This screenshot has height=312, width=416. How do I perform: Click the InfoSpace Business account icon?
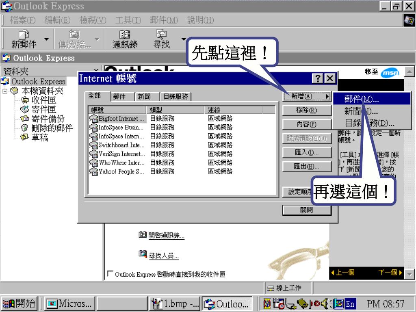pos(93,127)
